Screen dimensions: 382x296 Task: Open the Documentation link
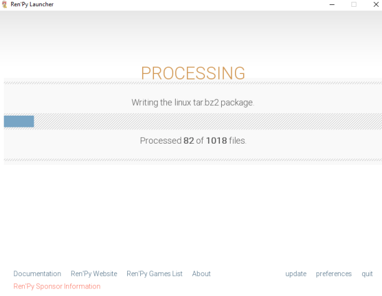point(37,274)
